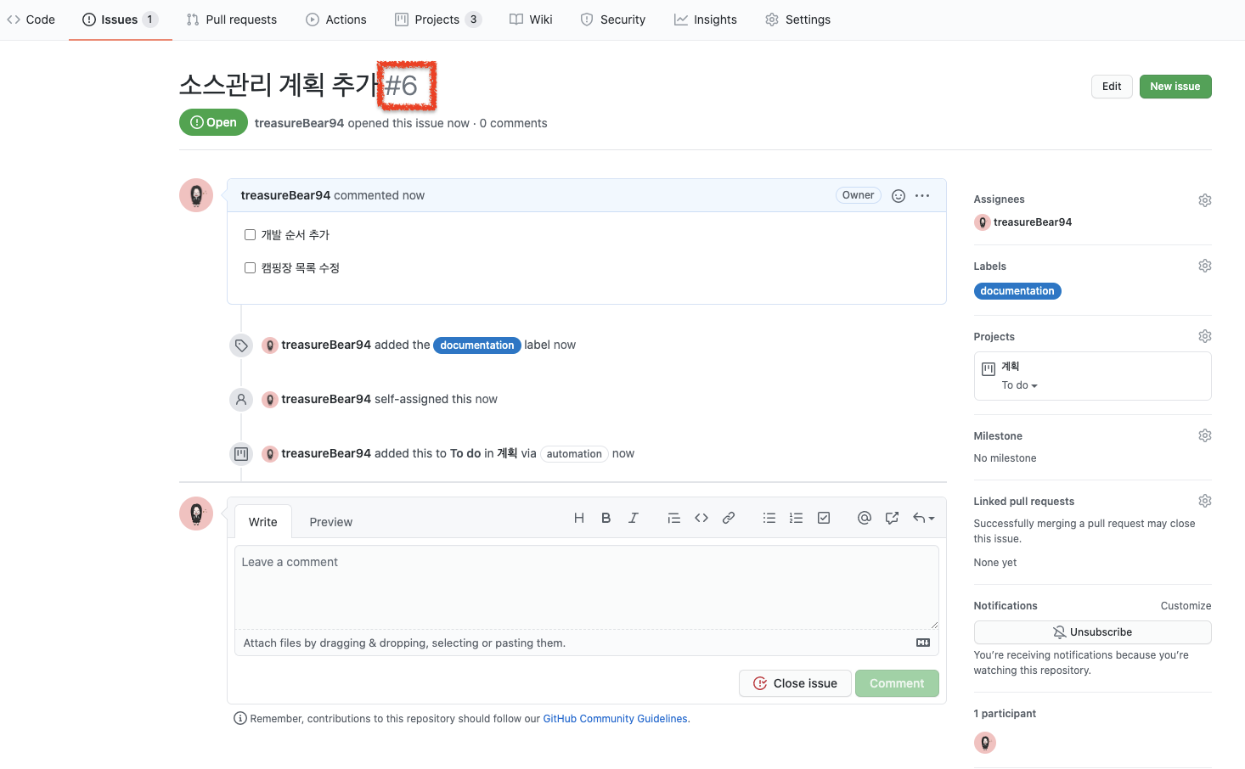Insert task list icon

[824, 518]
